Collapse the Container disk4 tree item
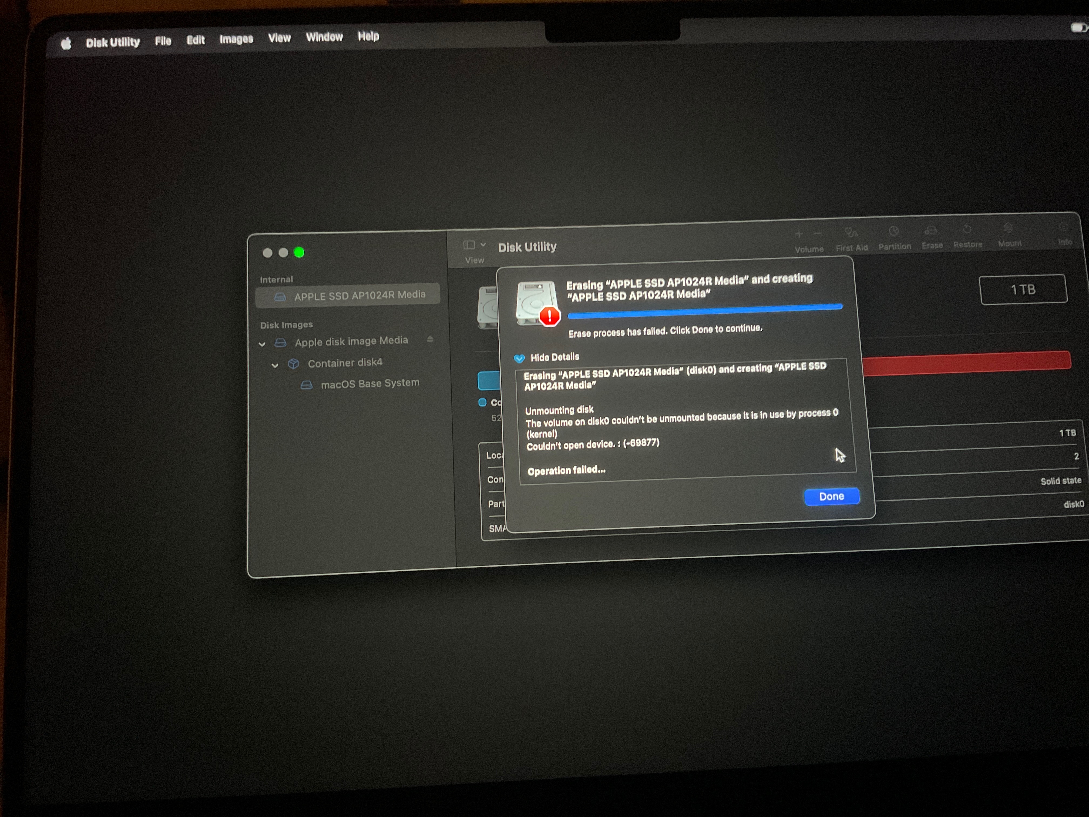Image resolution: width=1089 pixels, height=817 pixels. tap(275, 365)
